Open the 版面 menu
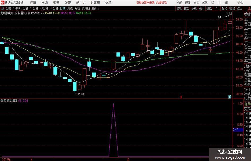The width and height of the screenshot is (251, 161). pos(188,3)
